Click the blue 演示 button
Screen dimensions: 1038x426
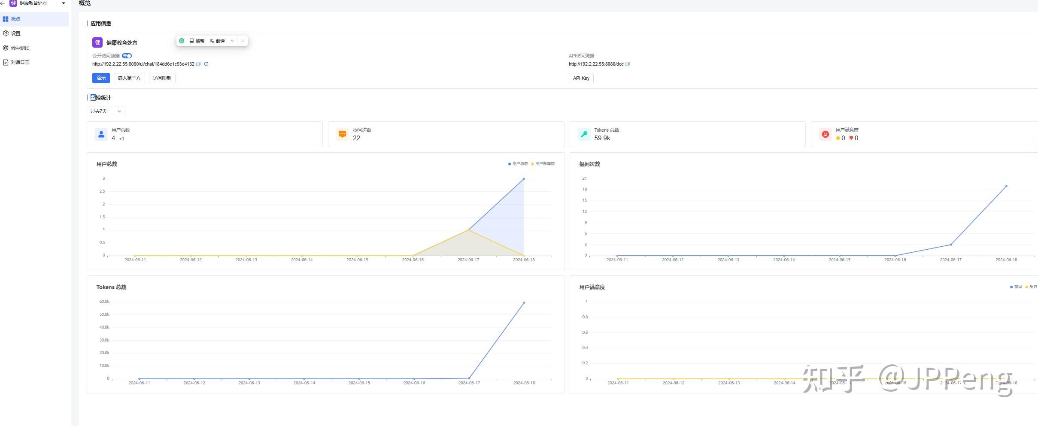[x=101, y=78]
